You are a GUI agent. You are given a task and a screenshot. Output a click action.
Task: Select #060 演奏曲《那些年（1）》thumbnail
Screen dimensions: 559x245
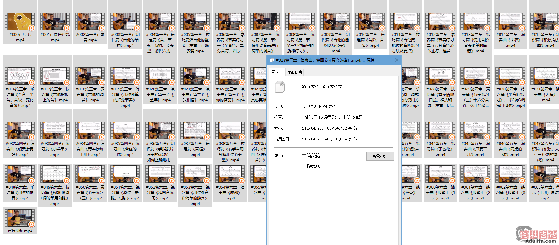(x=440, y=174)
